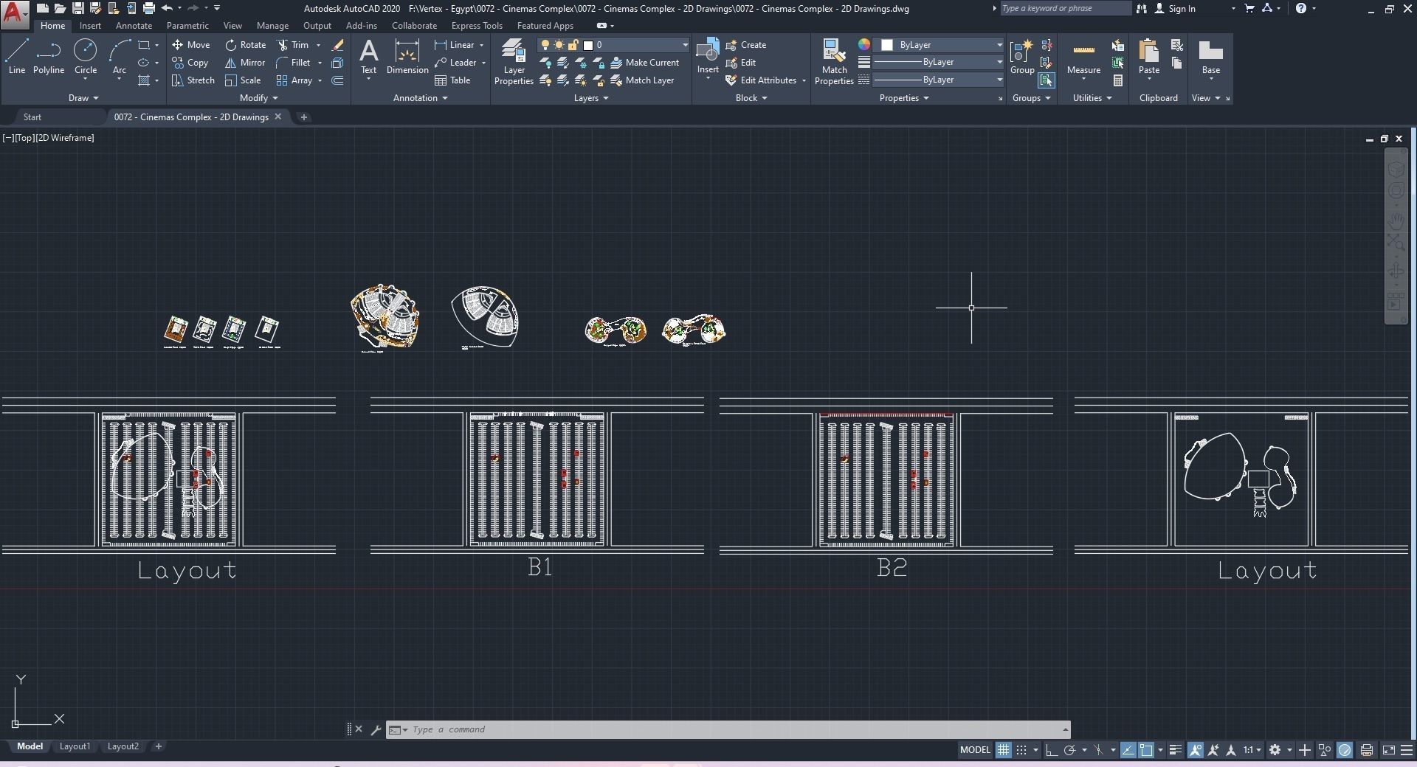Open the Quick Calculator icon
1417x767 pixels.
pyautogui.click(x=1118, y=80)
